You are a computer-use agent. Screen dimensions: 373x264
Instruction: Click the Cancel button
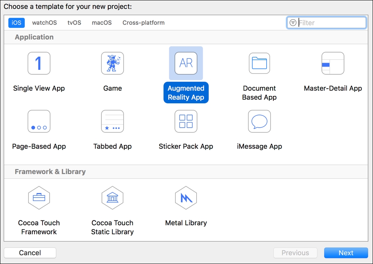(x=30, y=253)
